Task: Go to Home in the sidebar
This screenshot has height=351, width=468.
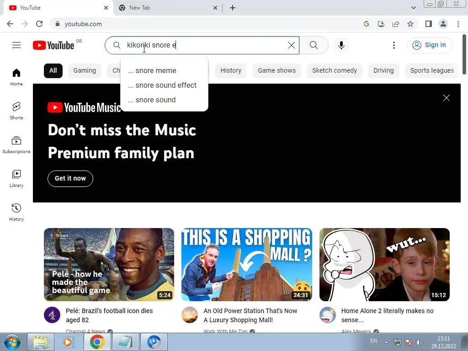Action: pyautogui.click(x=16, y=77)
